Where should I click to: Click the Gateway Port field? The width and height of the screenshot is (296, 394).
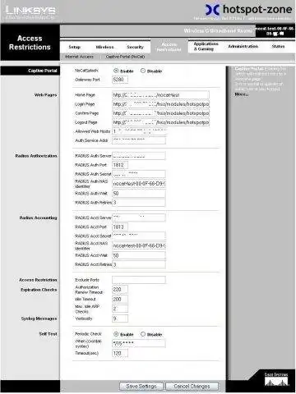coord(120,80)
